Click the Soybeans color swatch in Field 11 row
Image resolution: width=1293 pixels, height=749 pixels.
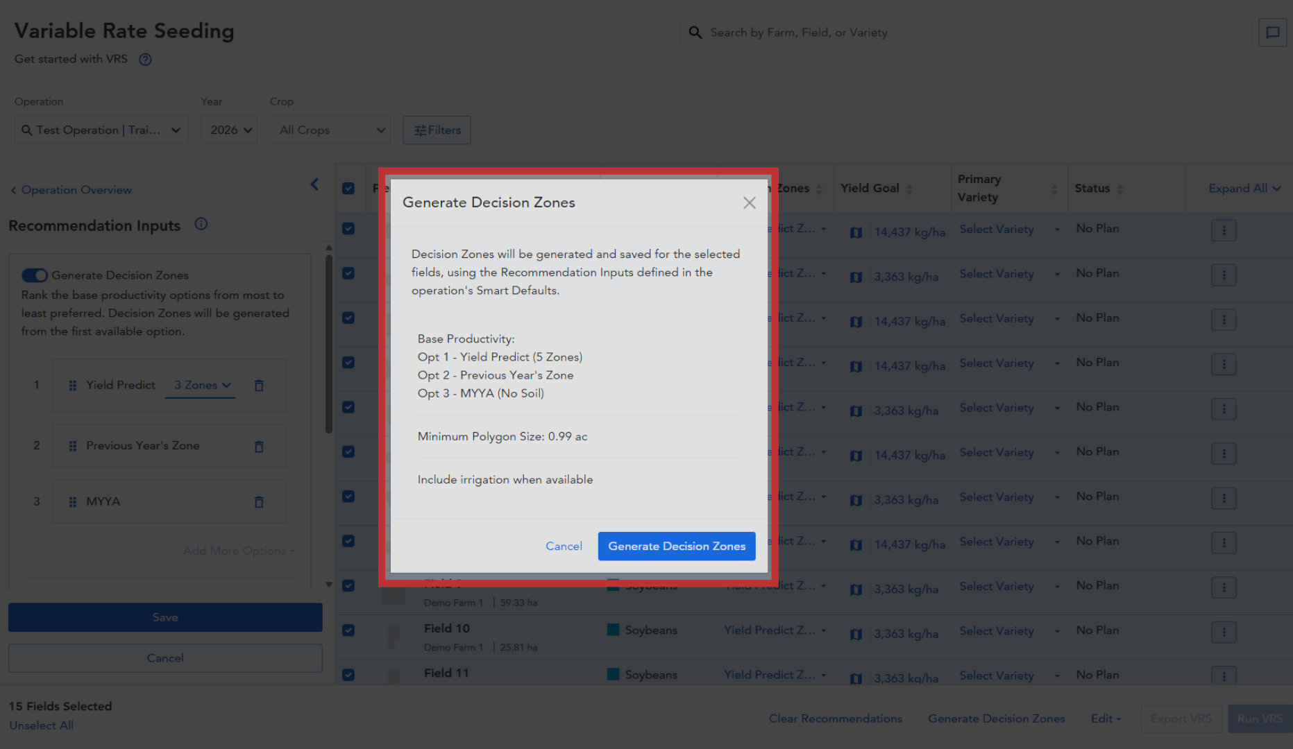pos(613,674)
